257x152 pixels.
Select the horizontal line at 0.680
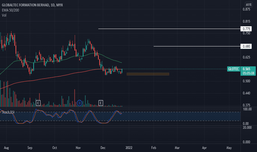(x=197, y=46)
